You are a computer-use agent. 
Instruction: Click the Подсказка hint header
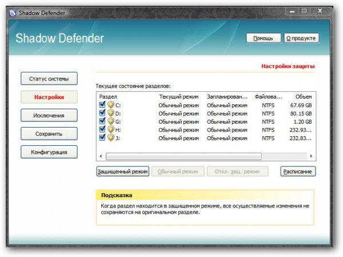[x=117, y=195]
